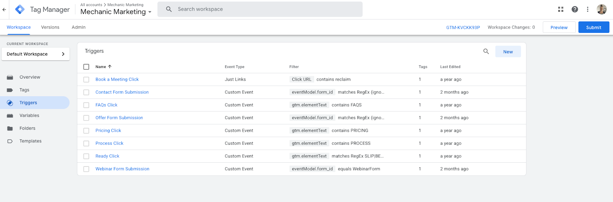This screenshot has width=613, height=202.
Task: Click the back arrow icon
Action: 4,10
